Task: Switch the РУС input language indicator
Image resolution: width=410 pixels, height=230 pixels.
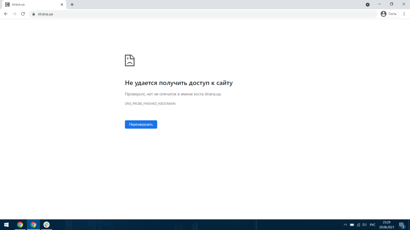Action: tap(372, 225)
